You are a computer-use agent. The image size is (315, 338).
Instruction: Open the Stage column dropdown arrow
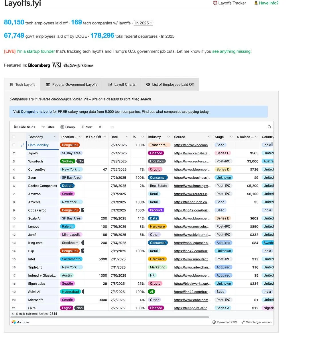pyautogui.click(x=231, y=137)
